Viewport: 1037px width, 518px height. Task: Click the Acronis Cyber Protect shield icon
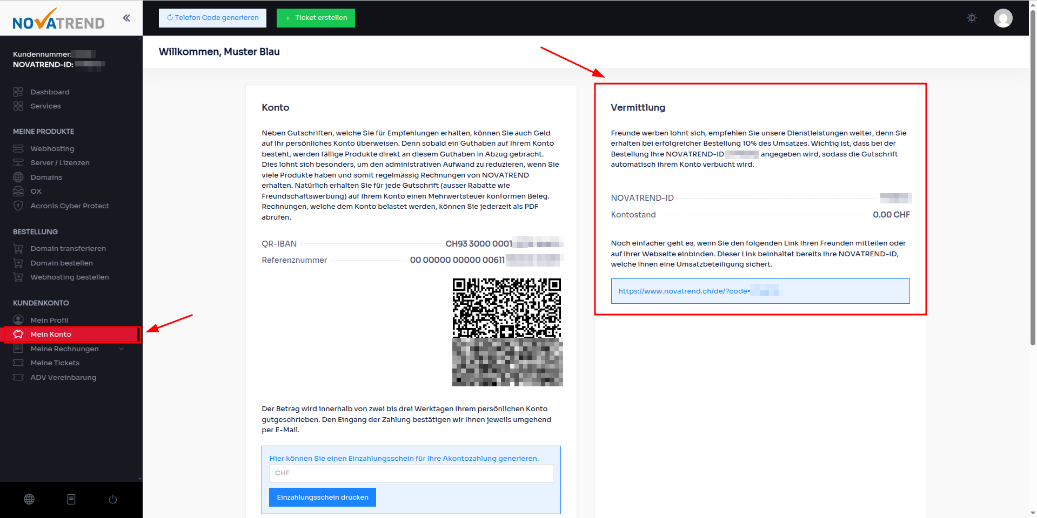click(x=18, y=206)
